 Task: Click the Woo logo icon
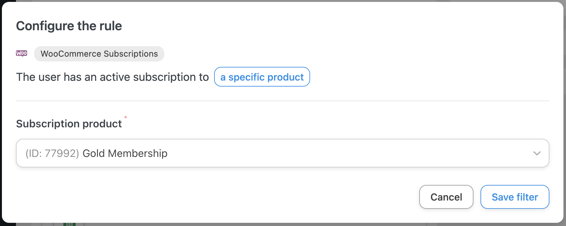[x=22, y=53]
